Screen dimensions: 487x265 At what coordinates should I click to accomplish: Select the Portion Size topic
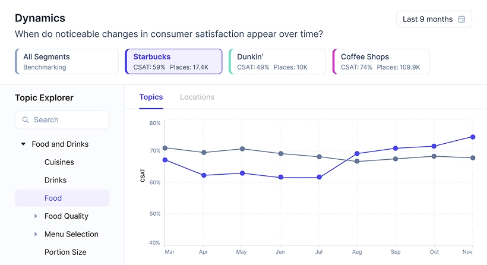point(65,252)
